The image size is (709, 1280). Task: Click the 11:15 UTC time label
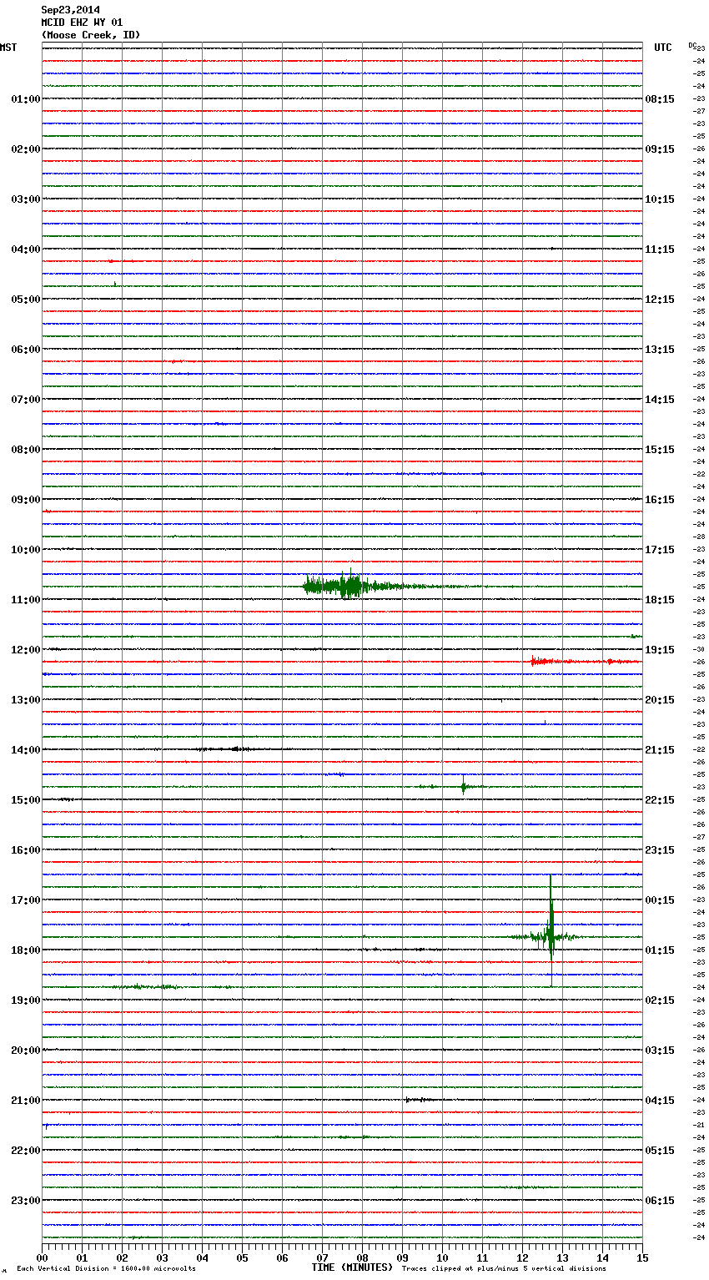pos(660,249)
